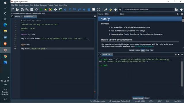Open Microsoft Edge from taskbar
This screenshot has height=103, width=184.
tap(5, 25)
